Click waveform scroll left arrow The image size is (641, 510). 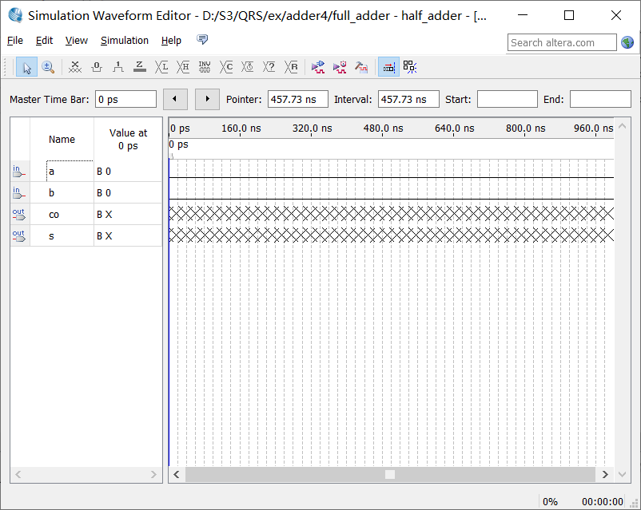pos(177,474)
